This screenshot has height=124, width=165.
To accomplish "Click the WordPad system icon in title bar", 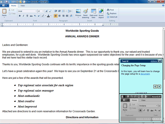I will 2,2.
